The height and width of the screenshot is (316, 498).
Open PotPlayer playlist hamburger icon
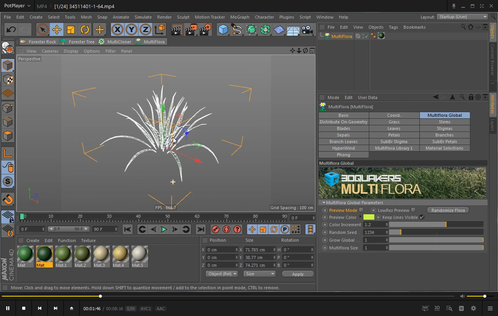(x=490, y=308)
